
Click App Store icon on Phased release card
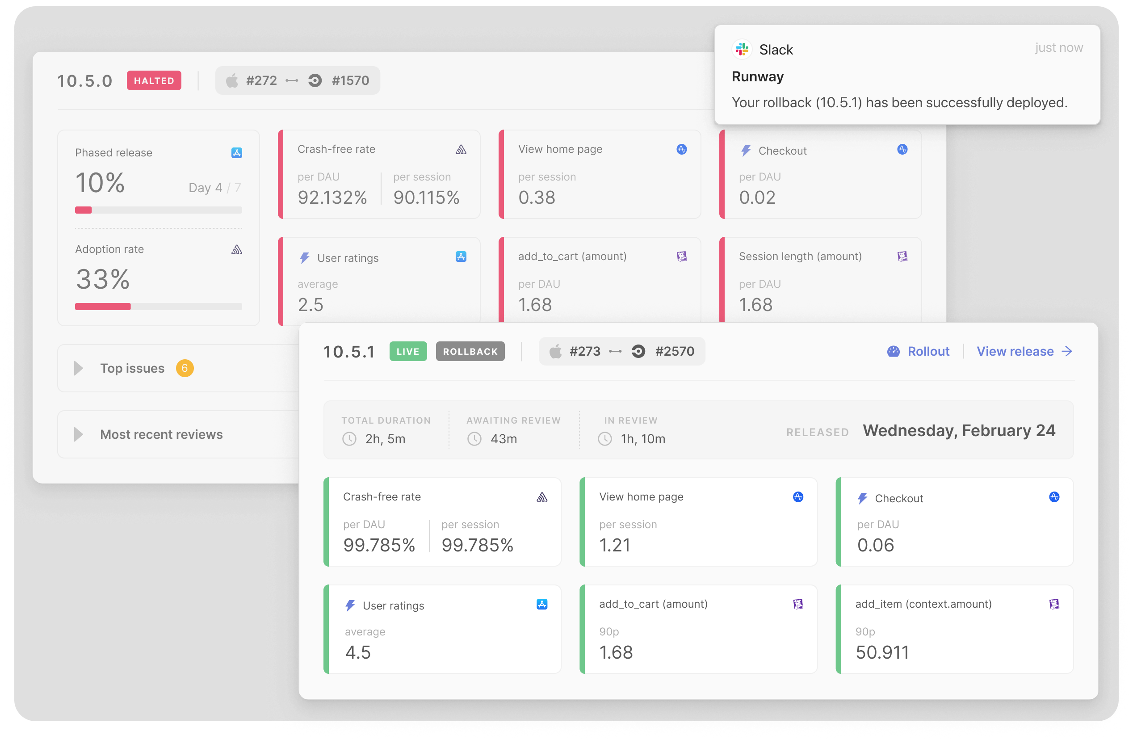237,153
